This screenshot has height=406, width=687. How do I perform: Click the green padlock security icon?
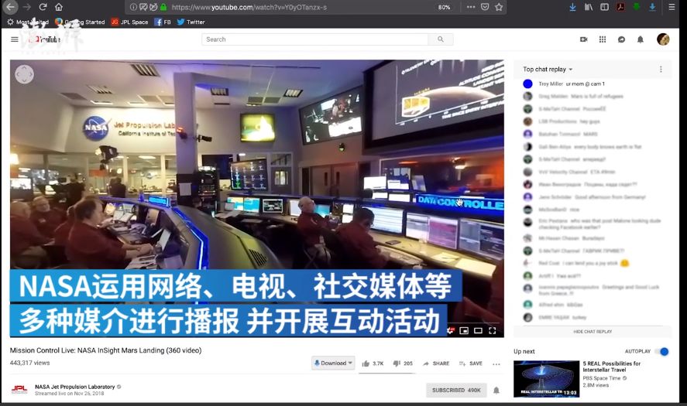coord(163,7)
